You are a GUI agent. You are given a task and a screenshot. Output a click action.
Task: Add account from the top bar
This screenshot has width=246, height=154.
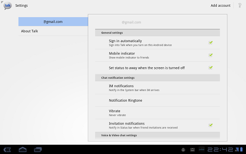point(221,6)
